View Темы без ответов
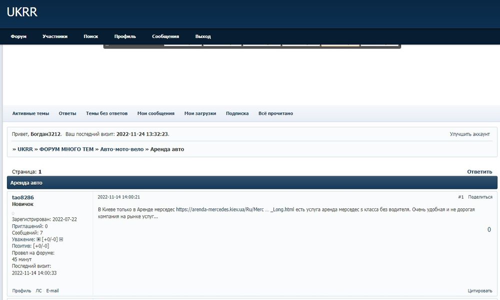The height and width of the screenshot is (300, 500). tap(106, 113)
